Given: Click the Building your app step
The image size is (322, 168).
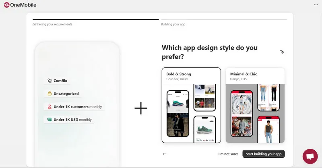Looking at the screenshot, I should point(173,24).
